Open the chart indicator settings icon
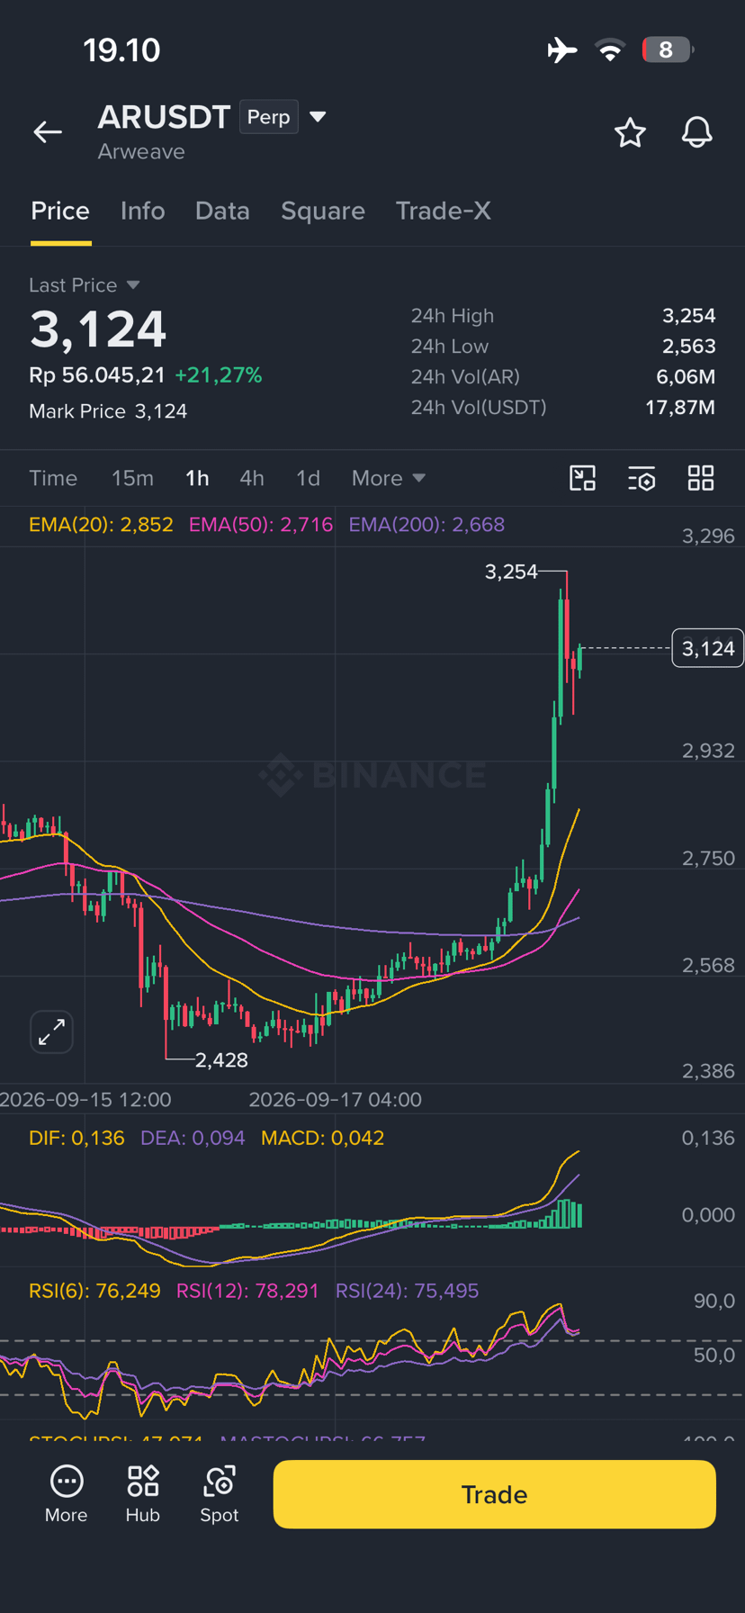The image size is (745, 1613). point(642,478)
